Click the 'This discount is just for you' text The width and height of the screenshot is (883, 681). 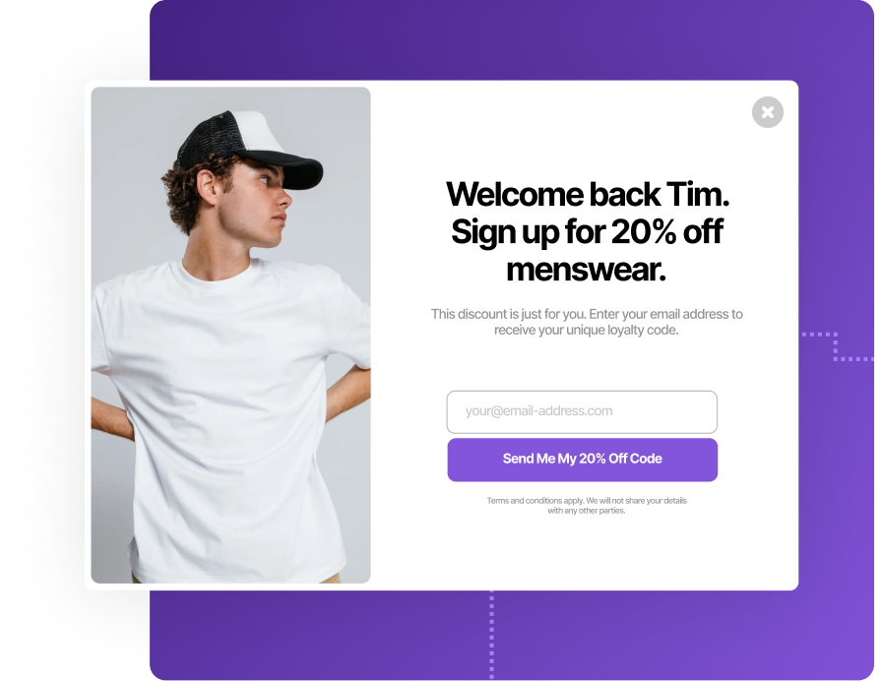509,314
